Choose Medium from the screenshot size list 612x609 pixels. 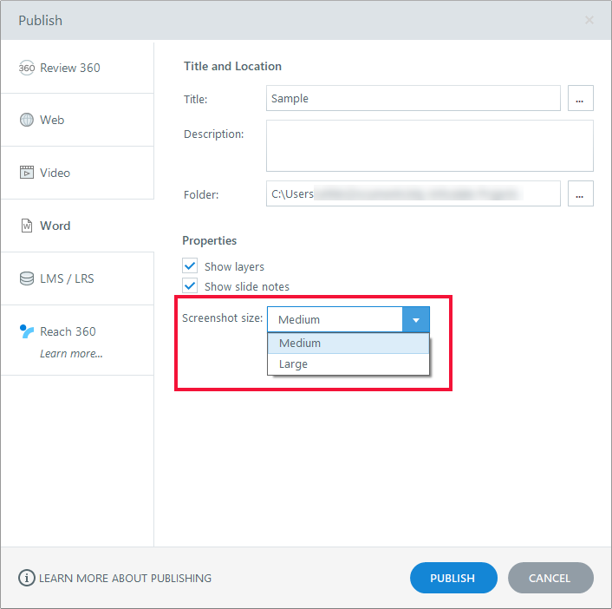point(348,343)
